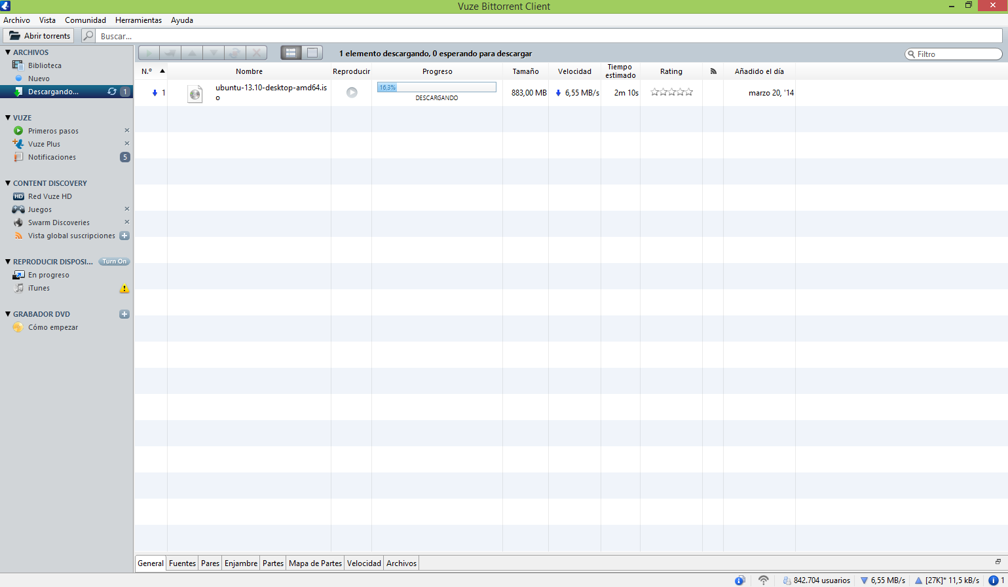The width and height of the screenshot is (1008, 587).
Task: Click the Vuze Plus frog icon
Action: [x=18, y=144]
